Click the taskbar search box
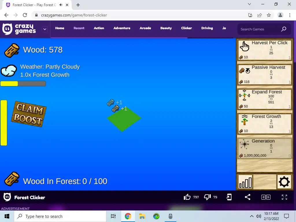The height and width of the screenshot is (222, 296). [60, 216]
